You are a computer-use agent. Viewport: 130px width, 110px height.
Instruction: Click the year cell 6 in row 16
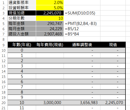[22, 82]
